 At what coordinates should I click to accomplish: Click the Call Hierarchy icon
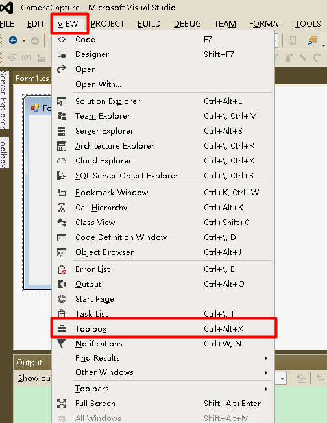[62, 207]
